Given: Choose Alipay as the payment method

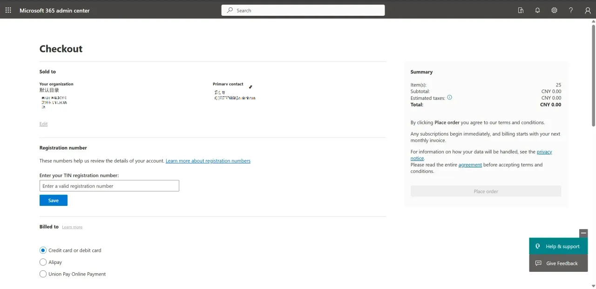Looking at the screenshot, I should click(43, 262).
